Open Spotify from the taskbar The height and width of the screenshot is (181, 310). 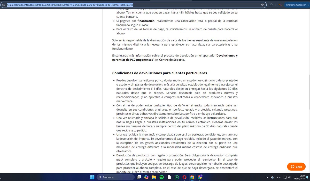click(x=161, y=177)
